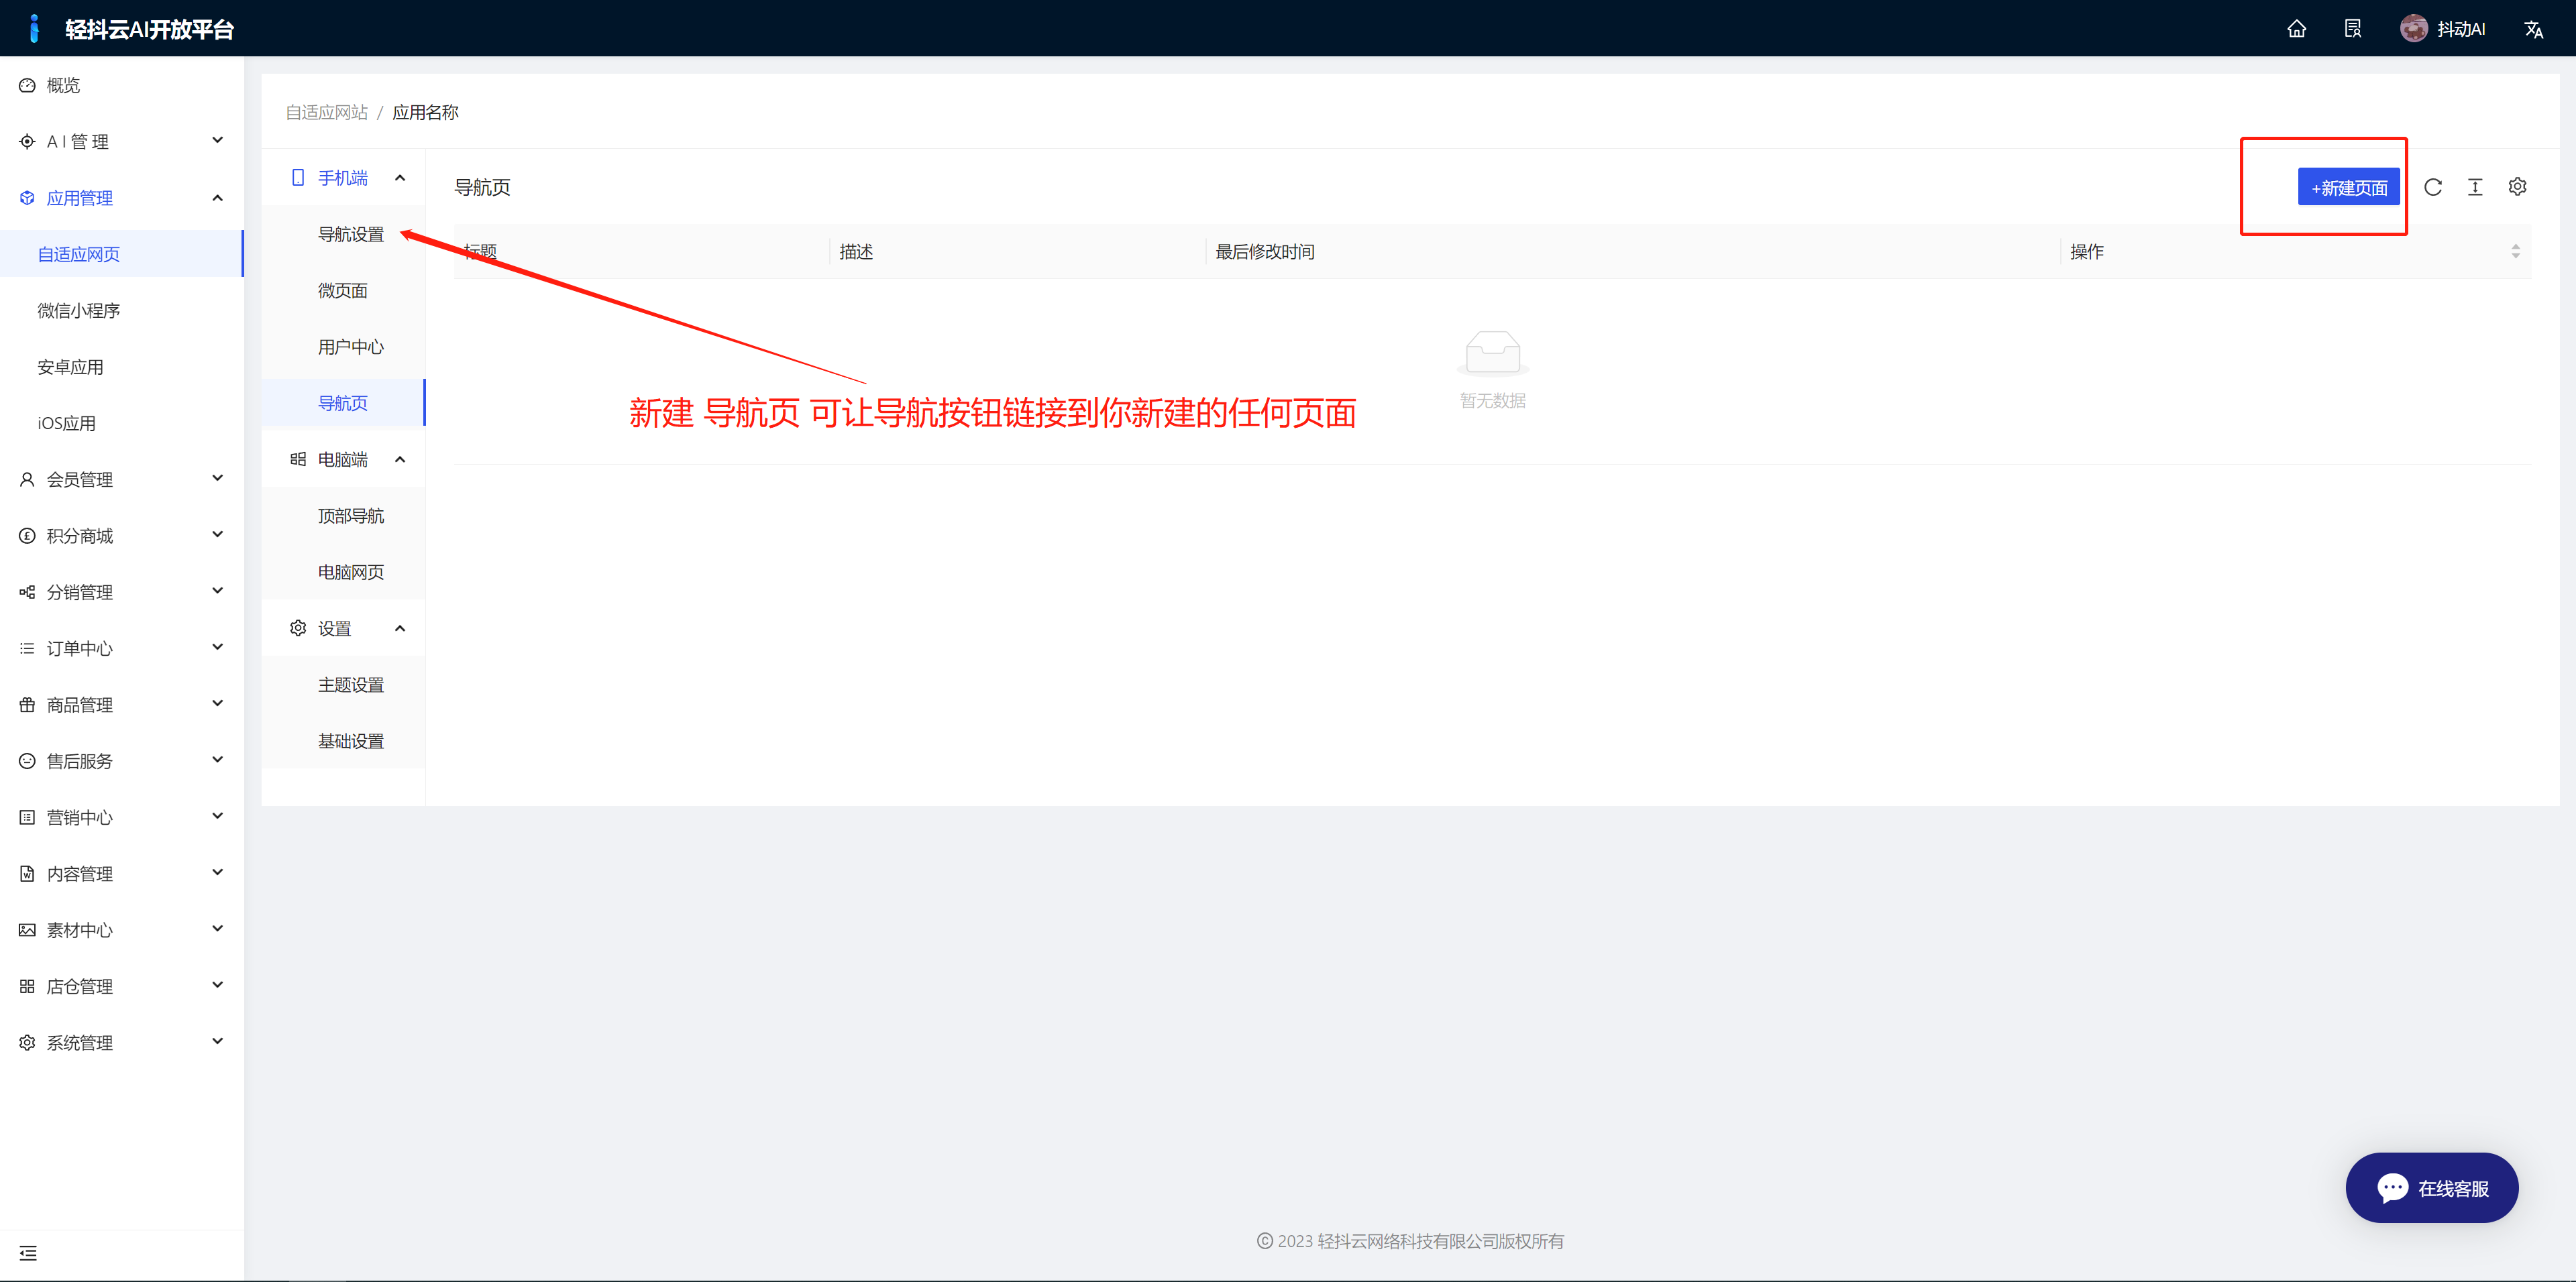
Task: Collapse the 电脑端 section chevron
Action: tap(400, 460)
